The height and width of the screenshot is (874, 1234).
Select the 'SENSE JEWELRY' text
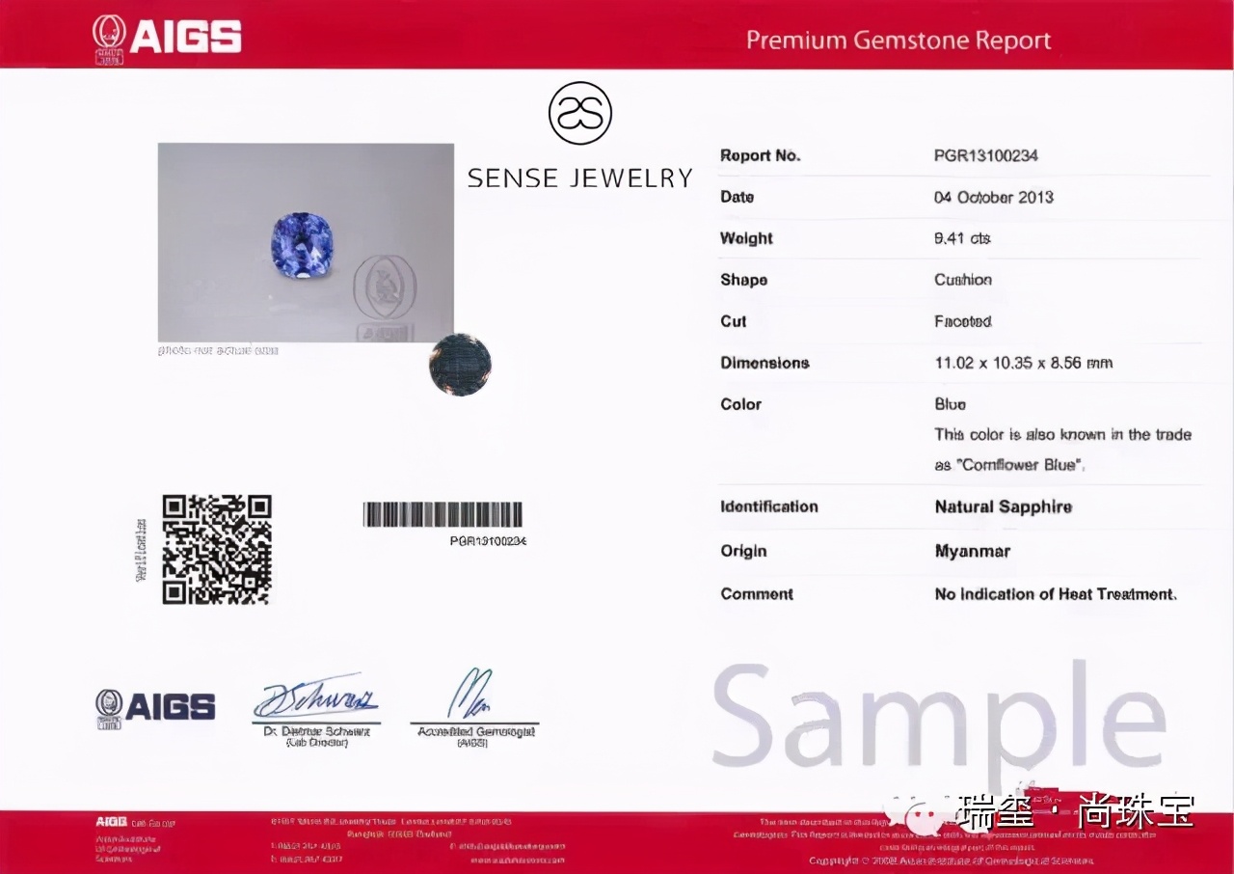coord(580,178)
